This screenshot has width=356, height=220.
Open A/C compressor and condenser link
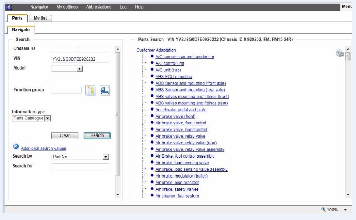[x=184, y=57]
